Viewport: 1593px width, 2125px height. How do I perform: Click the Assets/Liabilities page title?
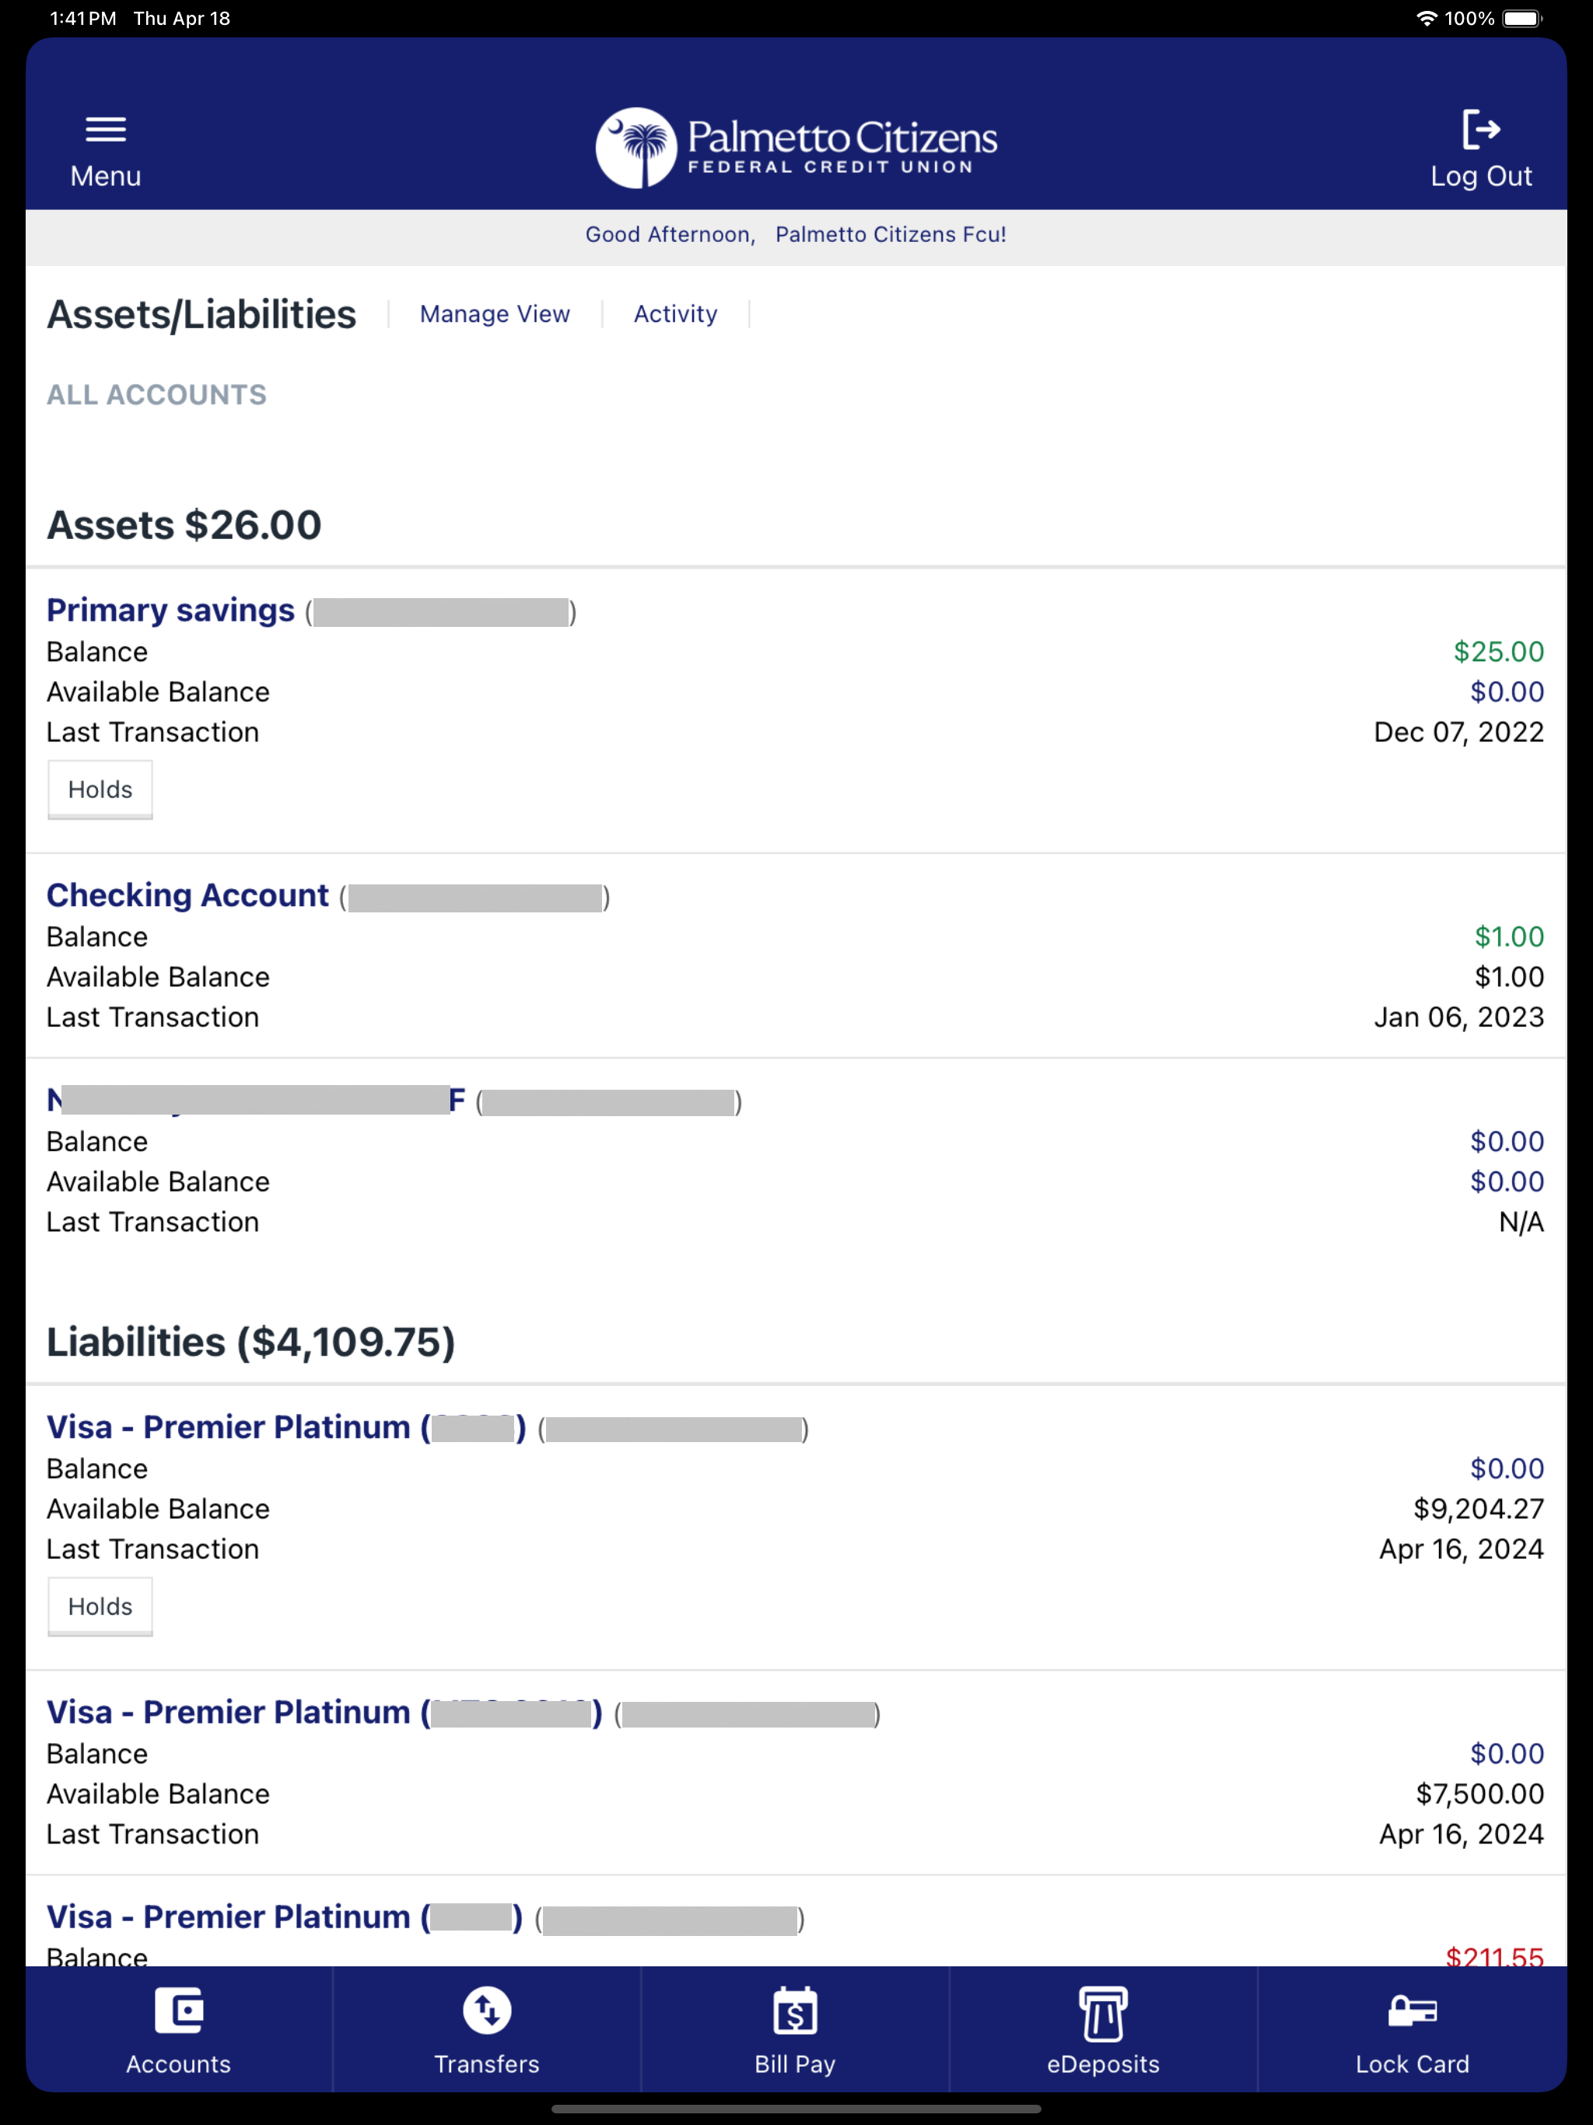click(201, 315)
